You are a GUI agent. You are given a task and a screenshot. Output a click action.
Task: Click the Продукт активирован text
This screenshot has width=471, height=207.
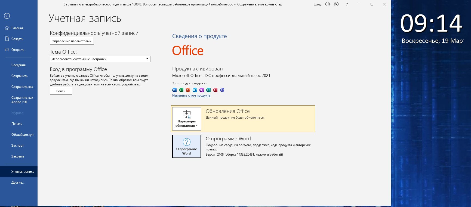(x=198, y=69)
